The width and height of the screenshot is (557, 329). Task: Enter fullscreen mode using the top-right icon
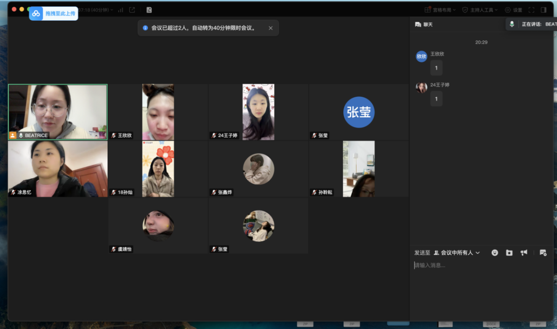[x=531, y=10]
